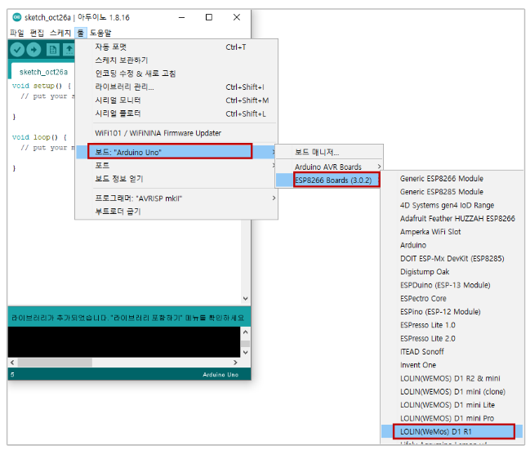Select 4D Systems gen4 IoD Range

[452, 205]
